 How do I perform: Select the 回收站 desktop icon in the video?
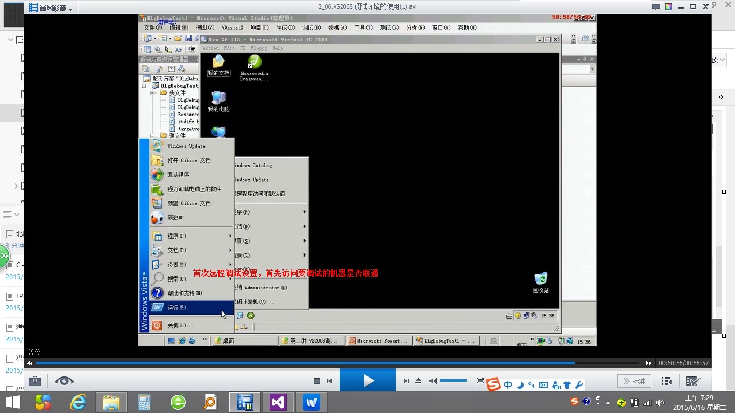pos(541,282)
